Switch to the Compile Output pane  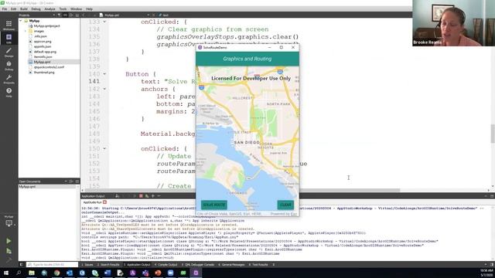166,265
